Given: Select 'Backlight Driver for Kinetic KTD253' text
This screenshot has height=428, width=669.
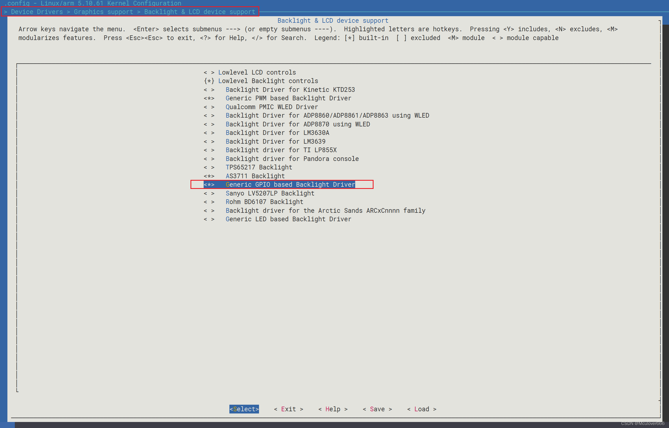Looking at the screenshot, I should tap(290, 90).
